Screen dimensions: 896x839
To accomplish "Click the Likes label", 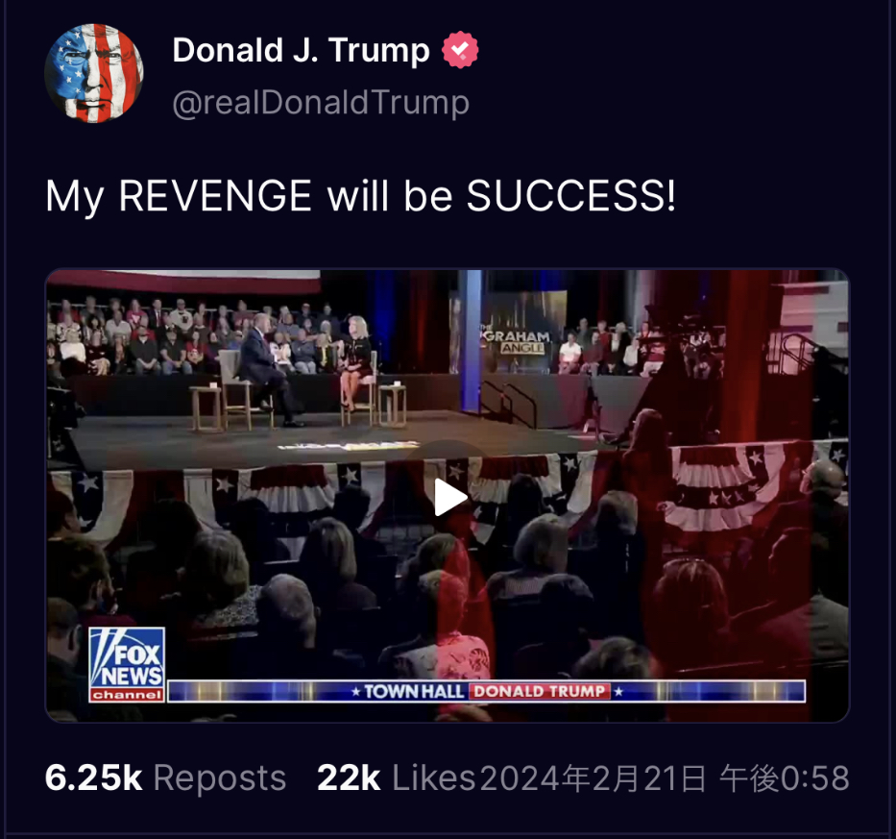I will tap(434, 777).
